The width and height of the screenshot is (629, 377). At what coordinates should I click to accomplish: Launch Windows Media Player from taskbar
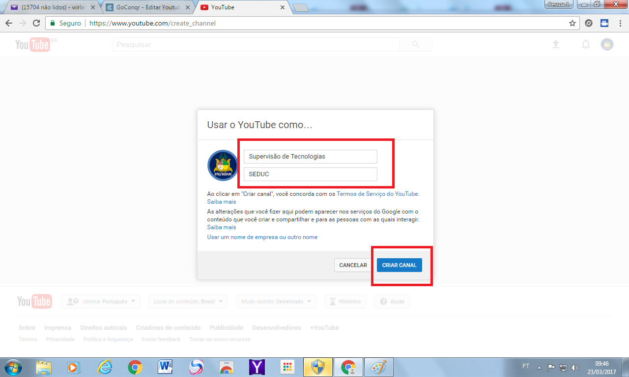point(74,367)
